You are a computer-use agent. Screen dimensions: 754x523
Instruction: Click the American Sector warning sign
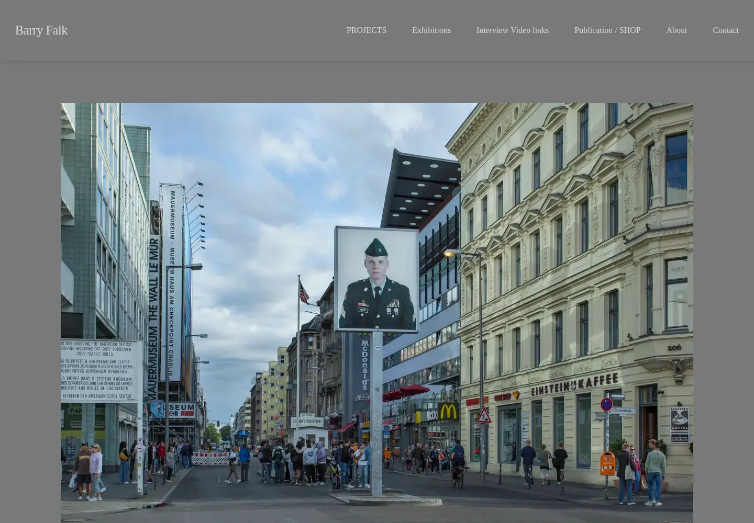pyautogui.click(x=101, y=371)
